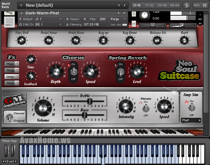Expand the Dark-Warm-Phat instrument menu arrow
210x165 pixels.
coord(21,13)
